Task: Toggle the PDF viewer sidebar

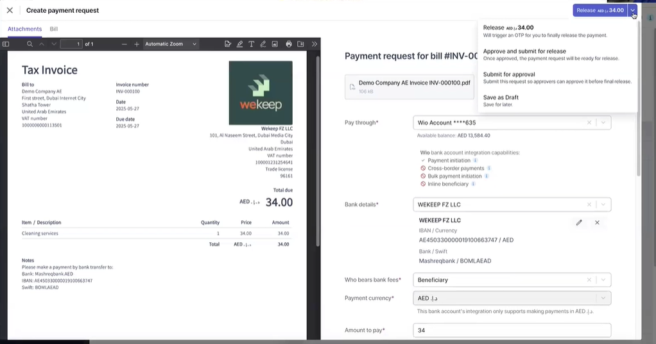Action: coord(6,44)
